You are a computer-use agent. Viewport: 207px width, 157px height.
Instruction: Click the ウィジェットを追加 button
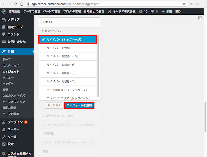pos(79,105)
